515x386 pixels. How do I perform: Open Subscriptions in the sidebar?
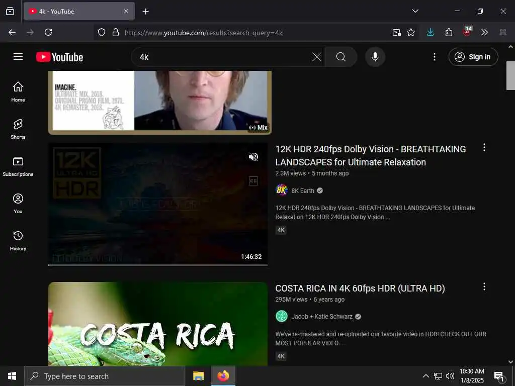[x=18, y=166]
